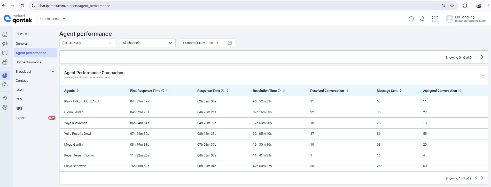Click the chatbot sidebar icon
Image resolution: width=491 pixels, height=187 pixels.
point(5,62)
